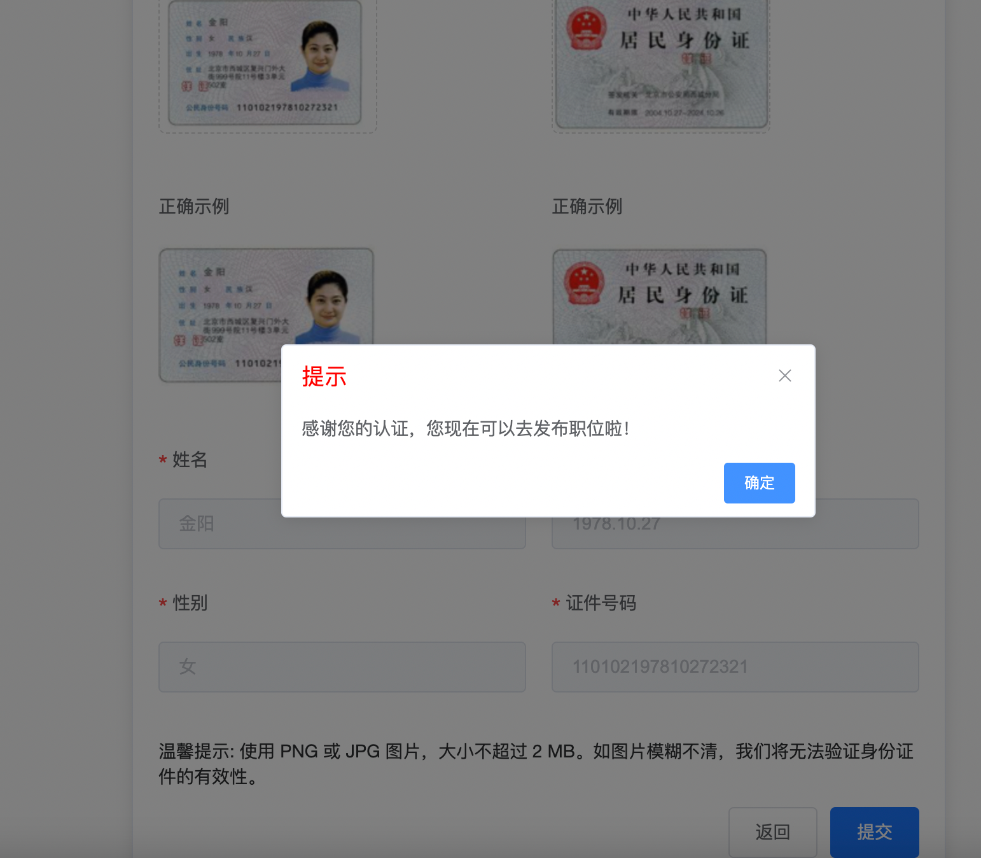View the back-side 正确示例 sample image
981x858 pixels.
coord(660,297)
